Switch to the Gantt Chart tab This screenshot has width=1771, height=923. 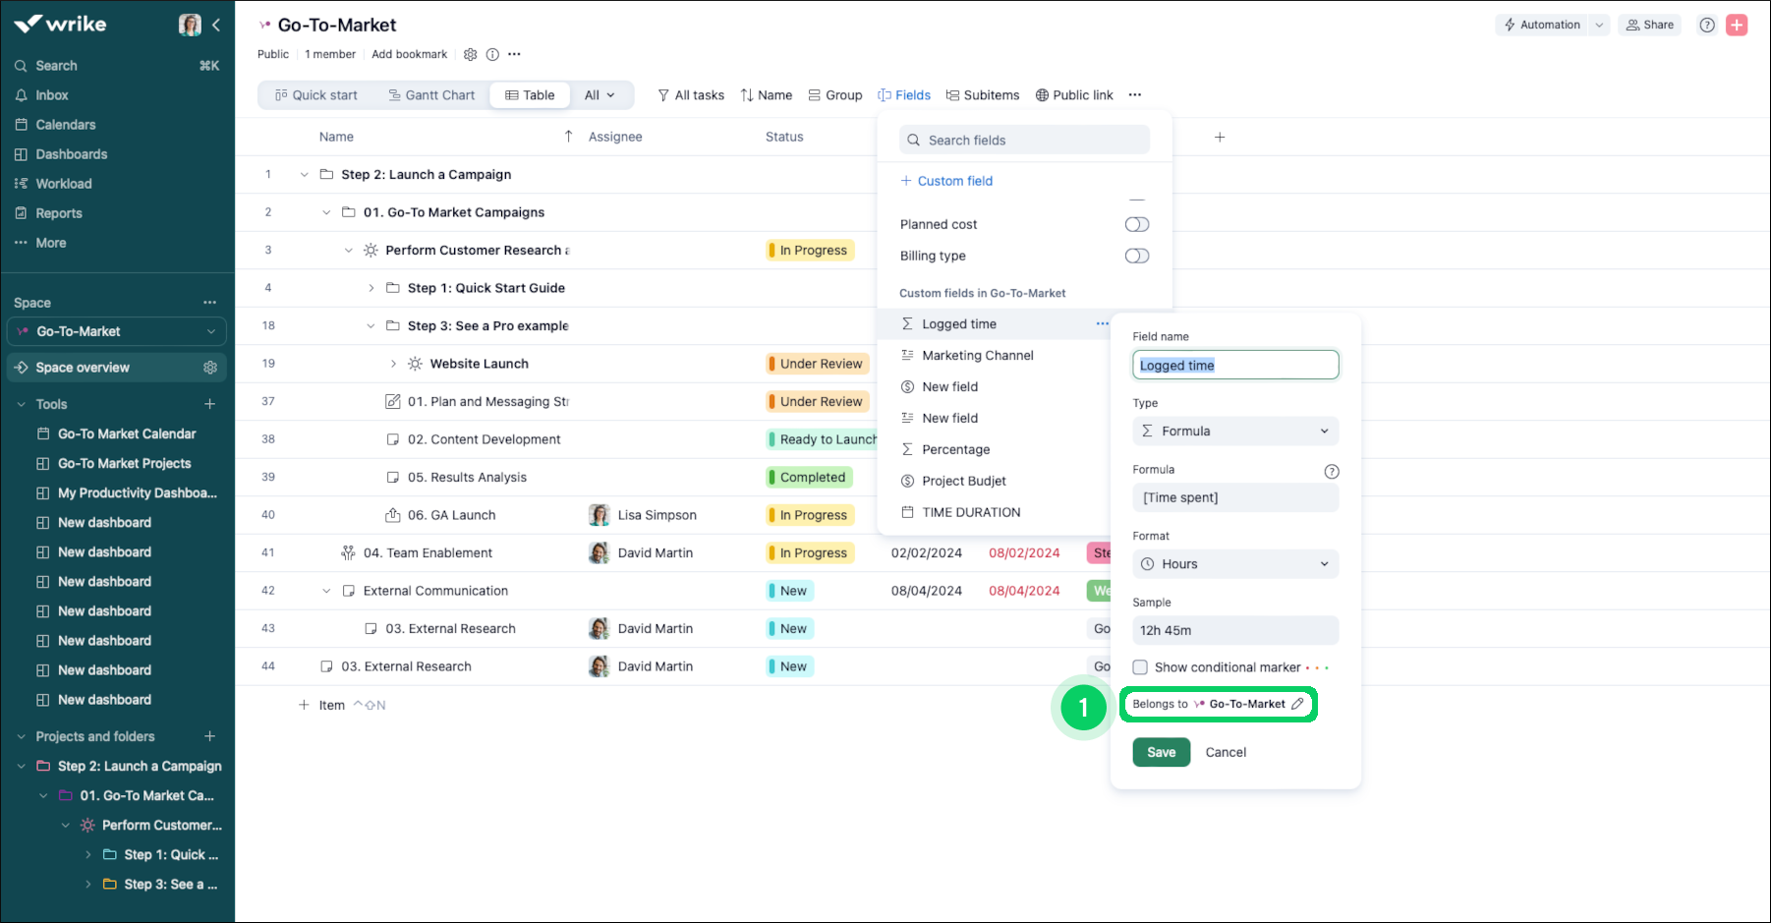pyautogui.click(x=431, y=95)
